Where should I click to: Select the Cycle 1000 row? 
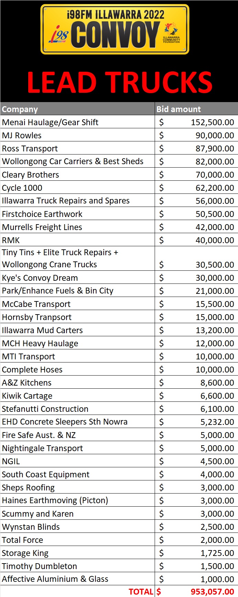[x=119, y=188]
